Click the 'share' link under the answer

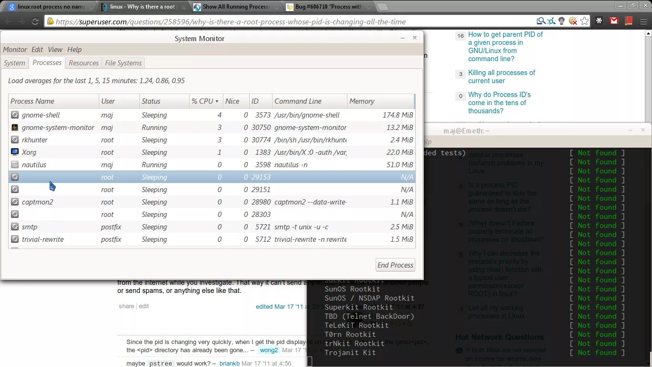[126, 306]
